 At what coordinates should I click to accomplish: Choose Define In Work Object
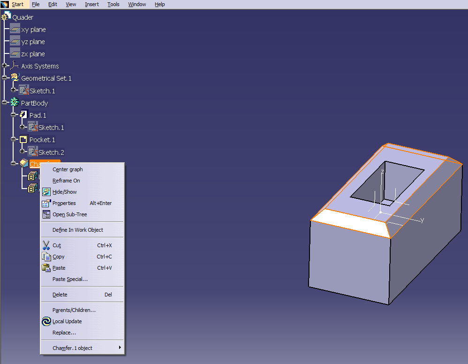77,230
